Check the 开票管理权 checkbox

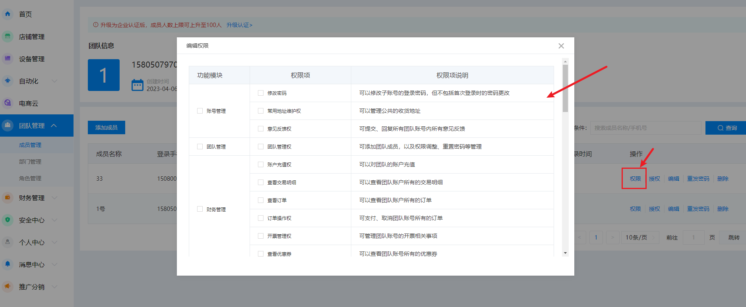click(261, 236)
